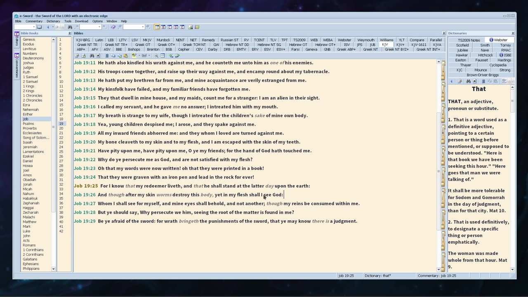
Task: Click the Bibles toolbar printer icon
Action: pos(83,56)
